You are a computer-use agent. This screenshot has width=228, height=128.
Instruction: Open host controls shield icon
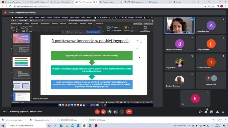click(x=223, y=112)
